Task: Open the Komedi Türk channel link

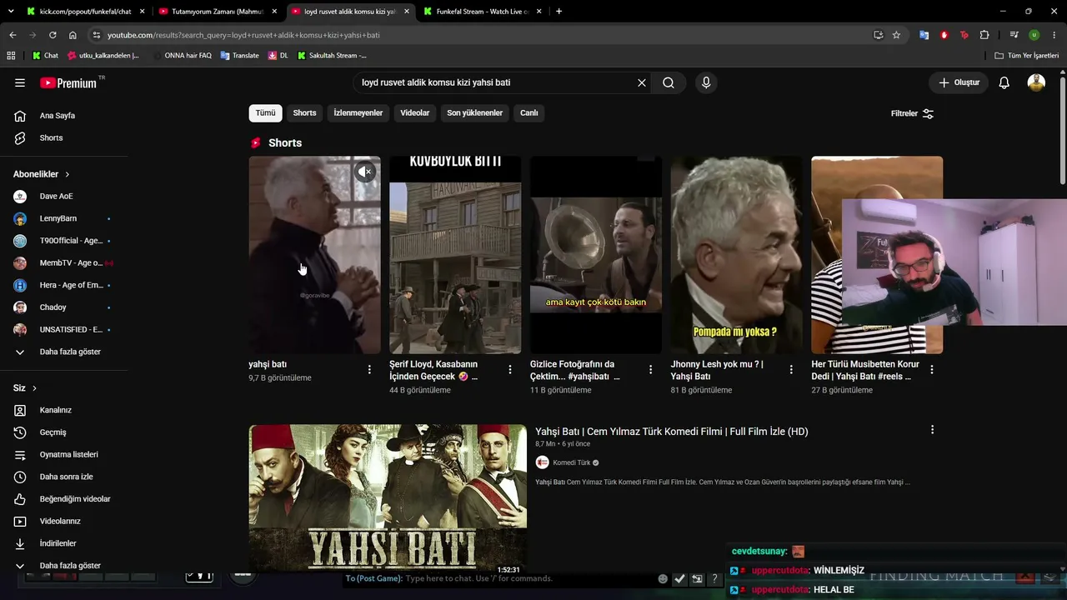Action: [571, 462]
